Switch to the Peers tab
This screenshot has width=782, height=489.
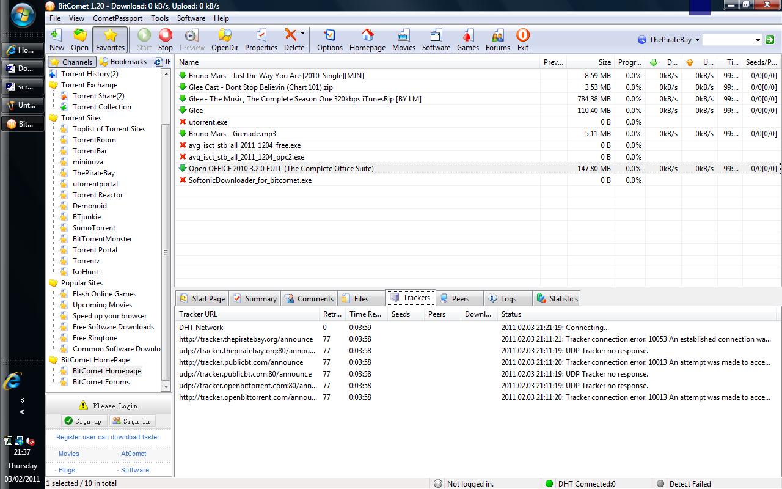pyautogui.click(x=460, y=298)
